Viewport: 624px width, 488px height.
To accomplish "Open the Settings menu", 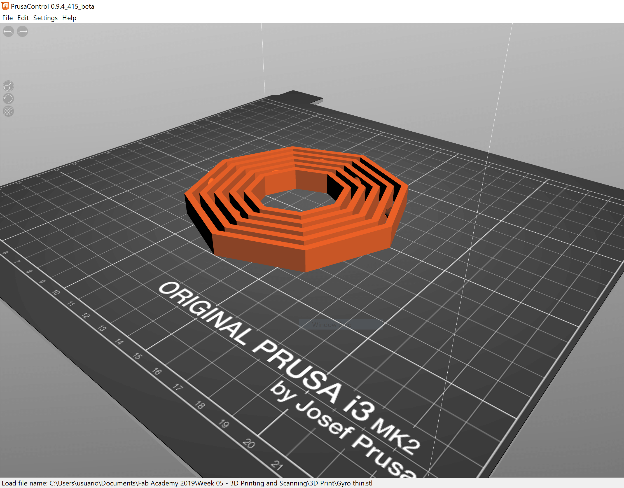I will pos(45,18).
